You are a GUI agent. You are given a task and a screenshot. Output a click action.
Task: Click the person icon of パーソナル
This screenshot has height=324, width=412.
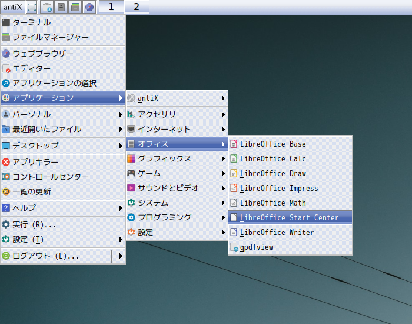click(x=6, y=114)
